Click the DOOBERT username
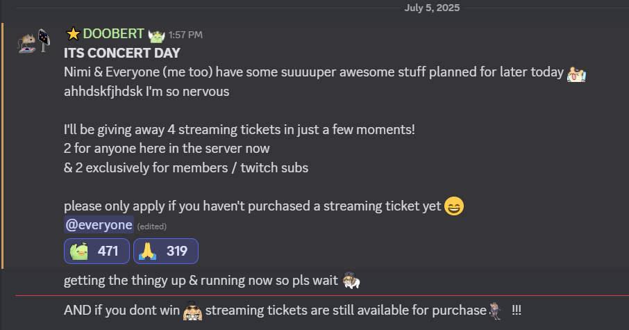This screenshot has width=629, height=330. 114,34
